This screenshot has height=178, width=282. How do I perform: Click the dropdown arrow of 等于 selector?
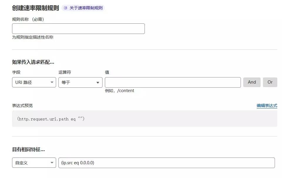click(x=98, y=82)
